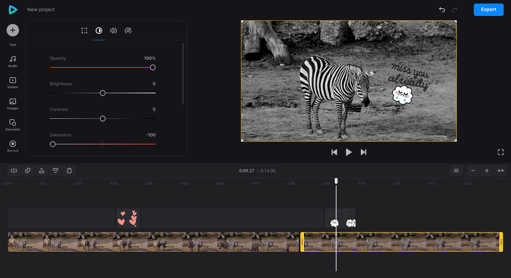Open the Images sidebar section
511x278 pixels.
[13, 104]
